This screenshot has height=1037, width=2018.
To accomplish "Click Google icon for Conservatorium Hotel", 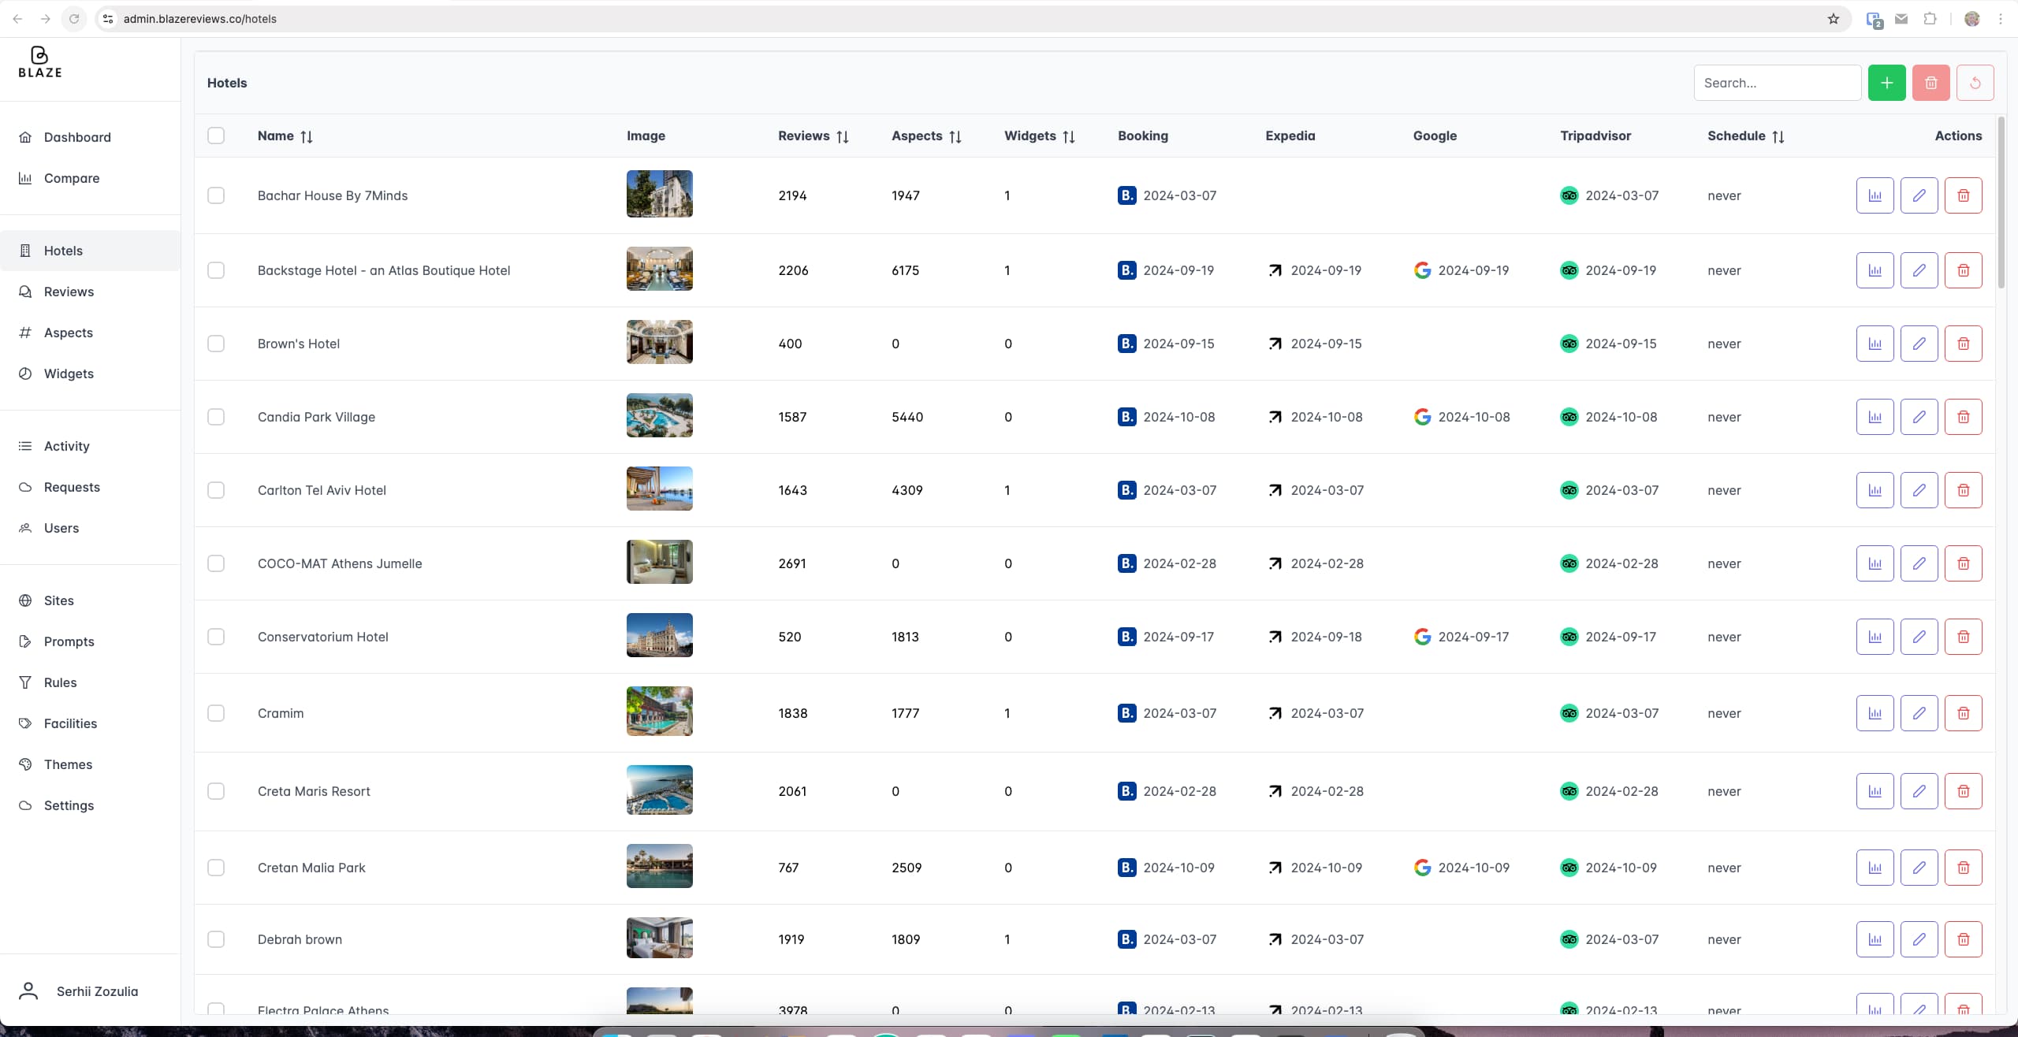I will 1422,637.
